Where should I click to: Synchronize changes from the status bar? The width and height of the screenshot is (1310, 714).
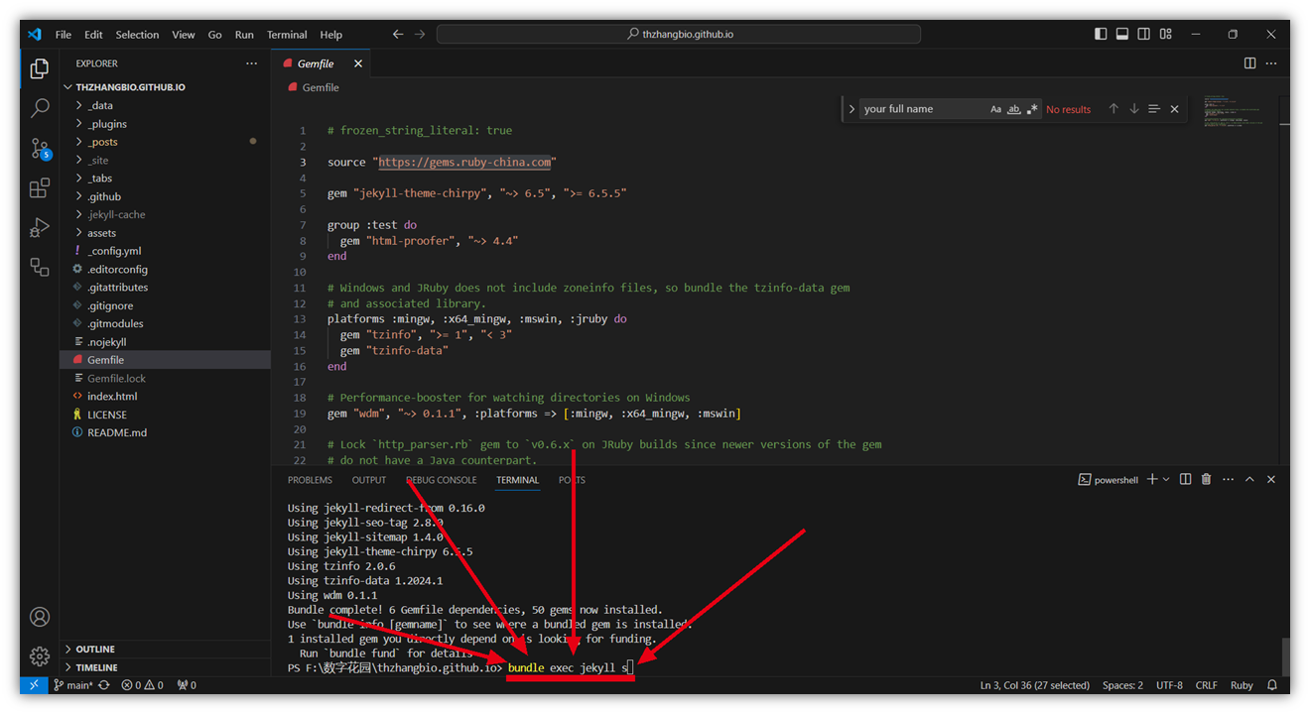coord(104,685)
